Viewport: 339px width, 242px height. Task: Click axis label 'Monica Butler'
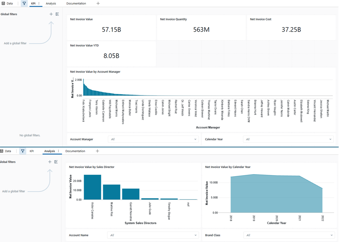coord(130,108)
